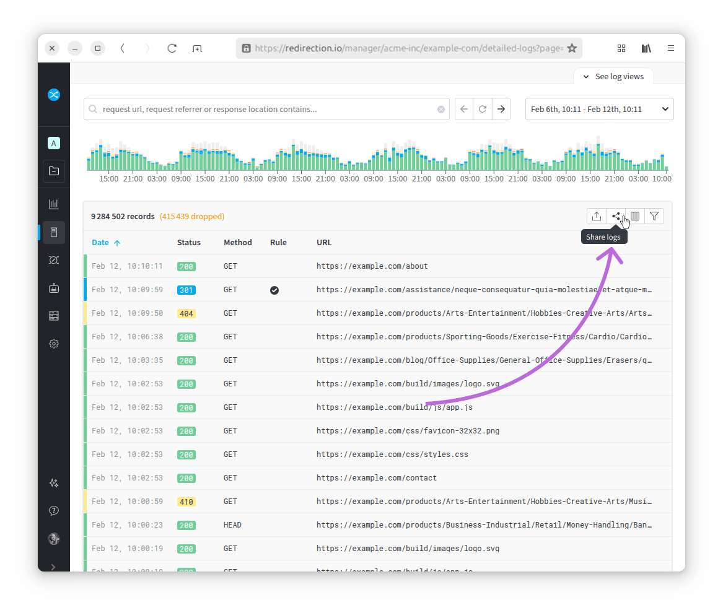Open the robot icon in sidebar

click(54, 288)
